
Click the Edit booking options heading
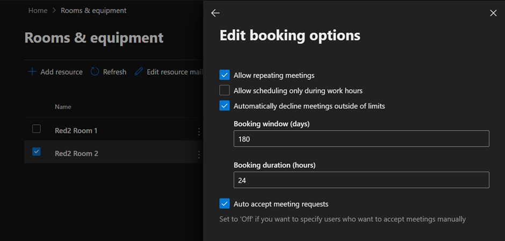pos(290,36)
